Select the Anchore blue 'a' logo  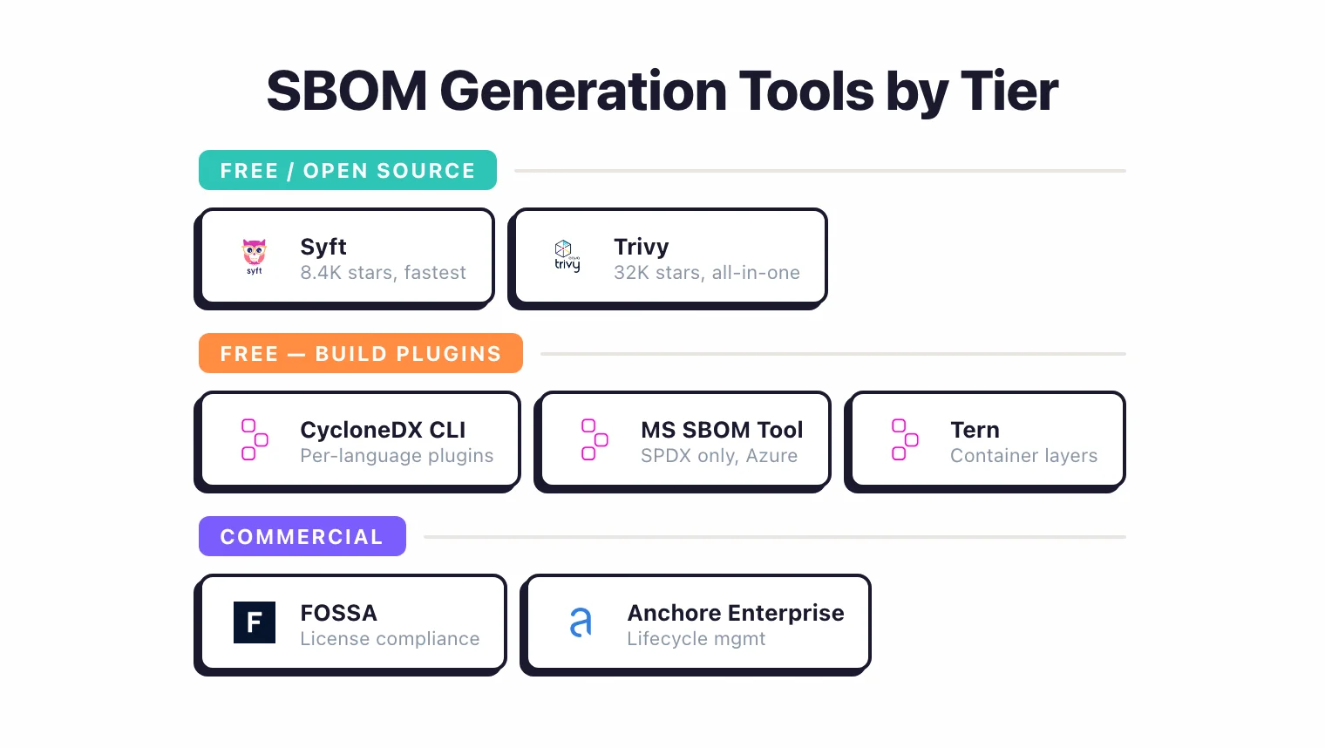click(581, 622)
